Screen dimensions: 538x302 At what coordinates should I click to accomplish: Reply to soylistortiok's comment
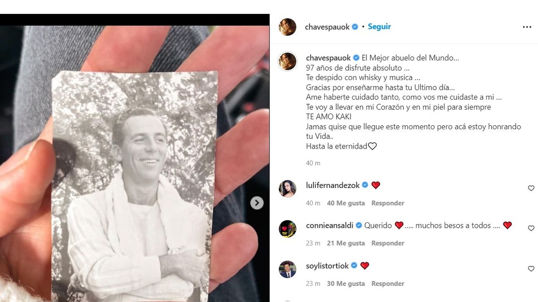click(x=388, y=284)
